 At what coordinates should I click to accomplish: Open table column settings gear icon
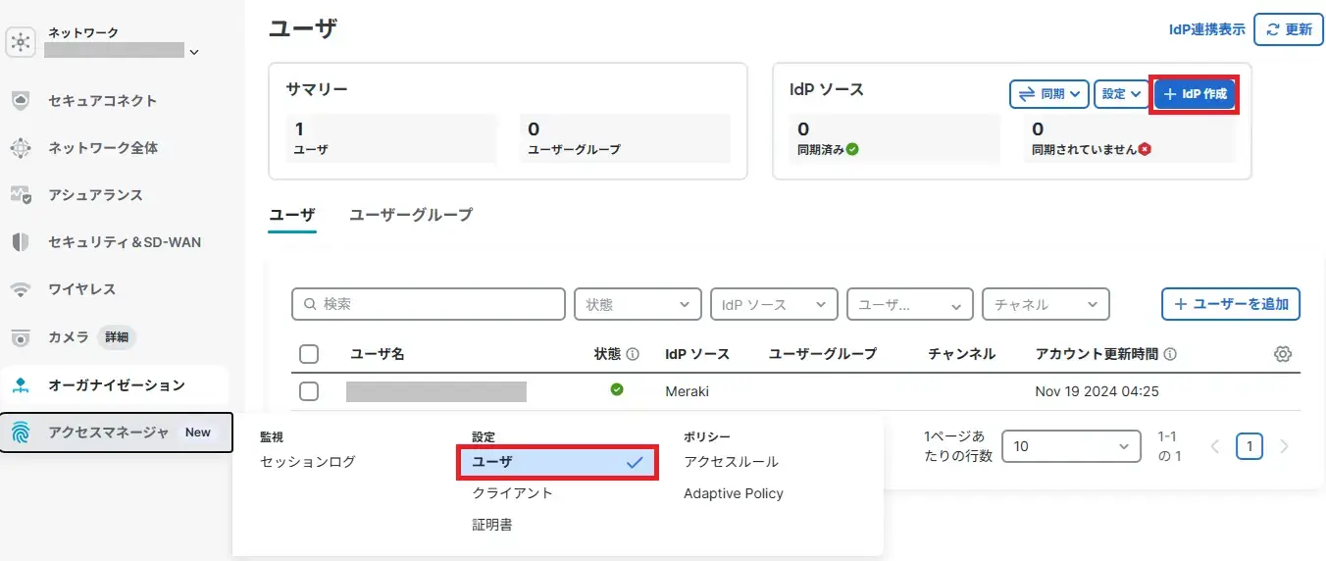1282,354
